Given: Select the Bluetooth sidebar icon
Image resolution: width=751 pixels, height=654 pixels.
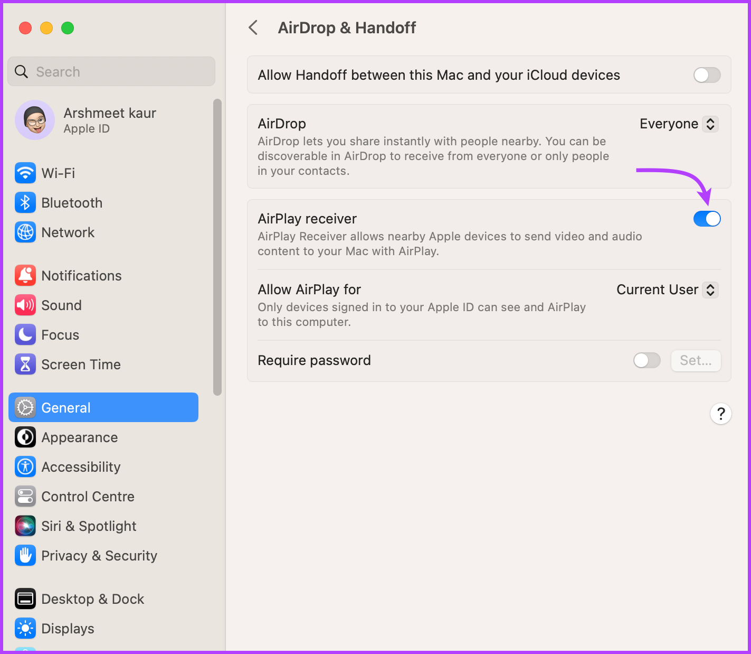Looking at the screenshot, I should pyautogui.click(x=25, y=202).
